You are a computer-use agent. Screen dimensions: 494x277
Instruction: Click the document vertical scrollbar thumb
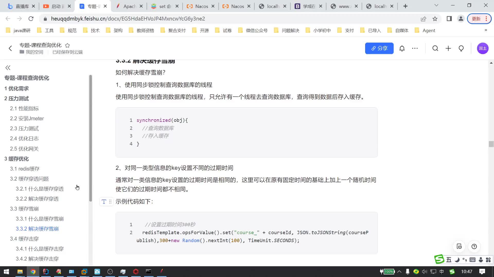click(491, 144)
